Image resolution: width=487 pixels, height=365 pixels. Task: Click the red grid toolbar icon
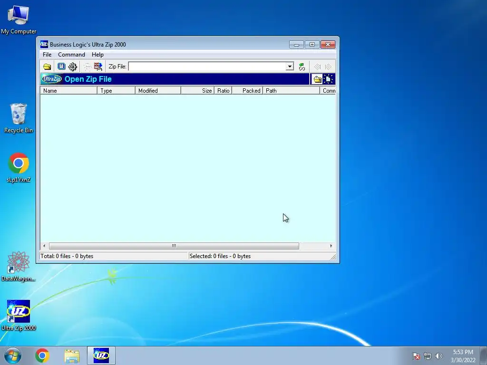pyautogui.click(x=98, y=67)
